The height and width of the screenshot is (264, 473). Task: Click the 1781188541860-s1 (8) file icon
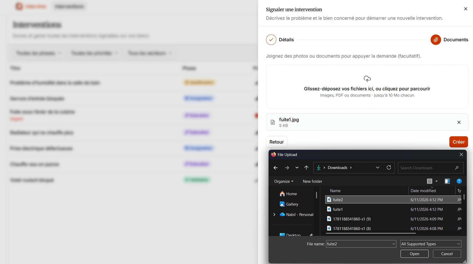point(329,228)
